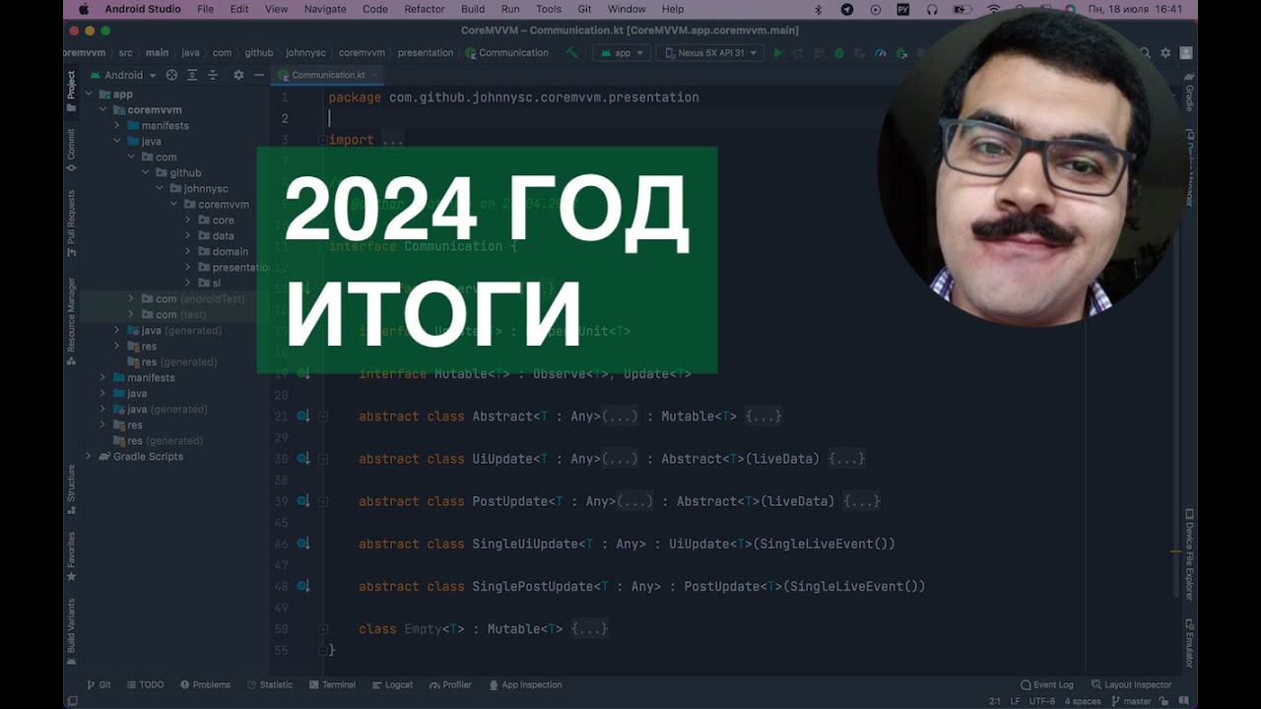
Task: Run the app with green play button
Action: coord(777,53)
